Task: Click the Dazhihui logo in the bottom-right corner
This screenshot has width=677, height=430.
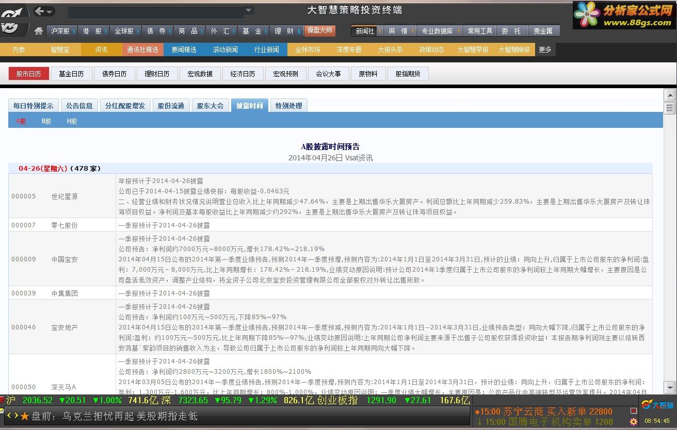Action: tap(658, 405)
